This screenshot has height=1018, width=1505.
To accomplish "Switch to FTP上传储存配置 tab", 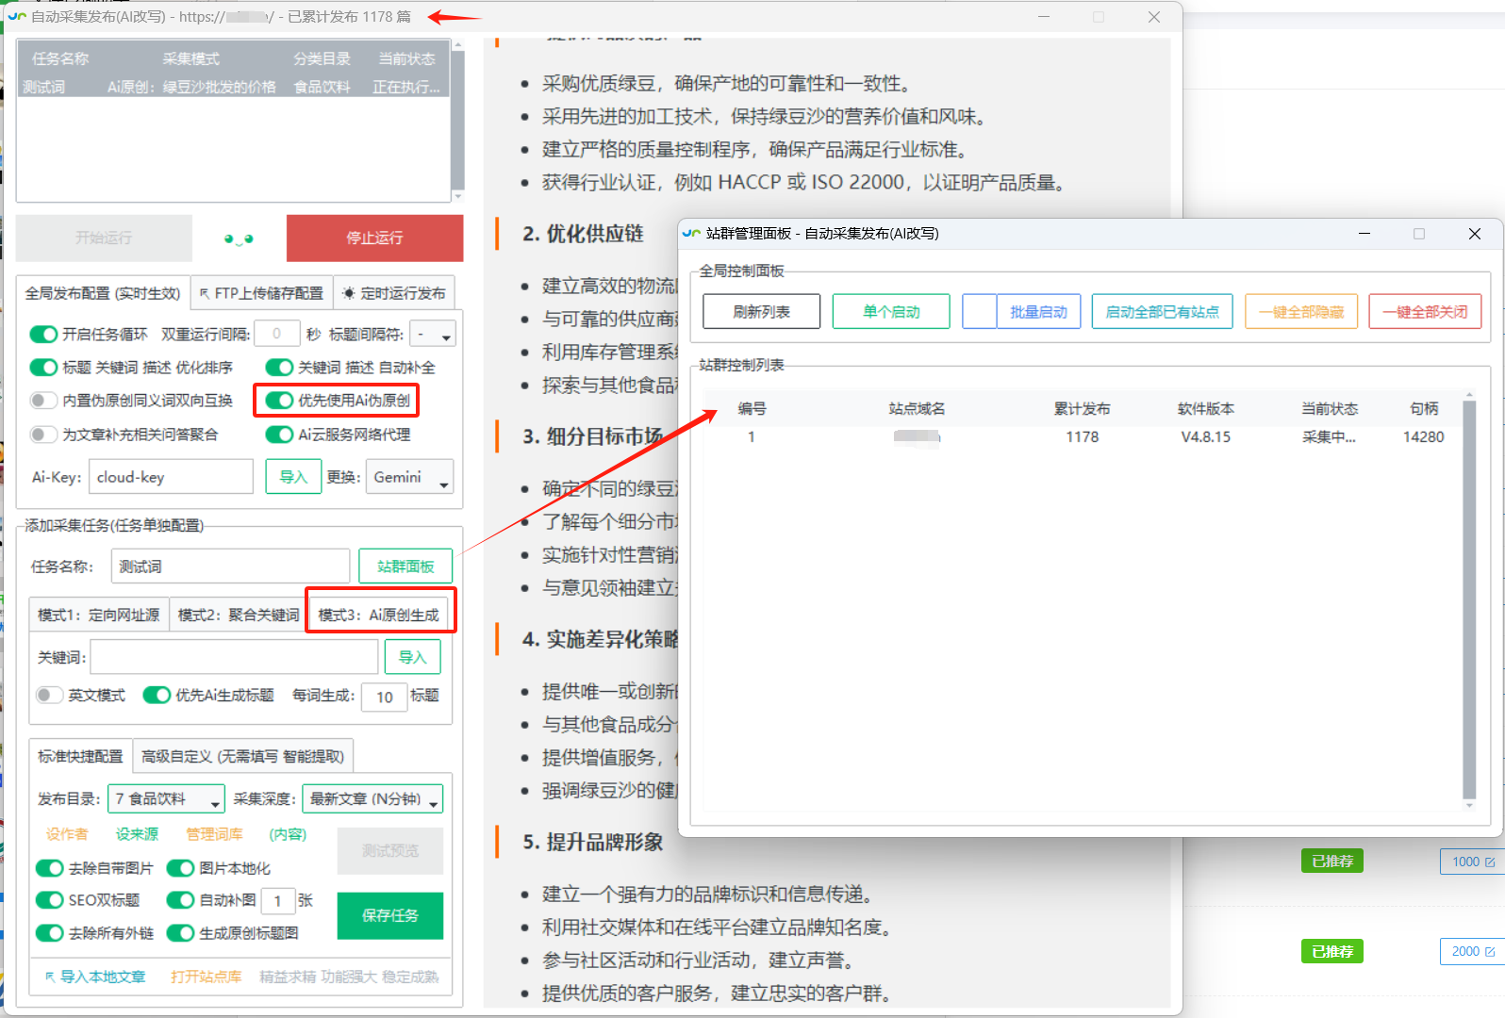I will pos(262,293).
